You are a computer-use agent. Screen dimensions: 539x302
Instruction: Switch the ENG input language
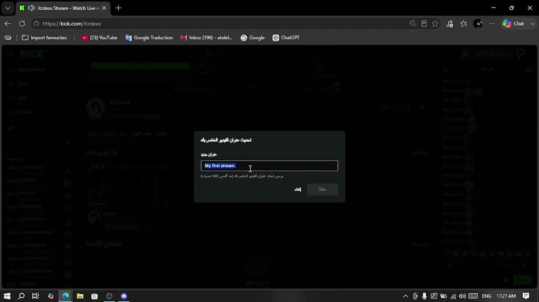487,296
